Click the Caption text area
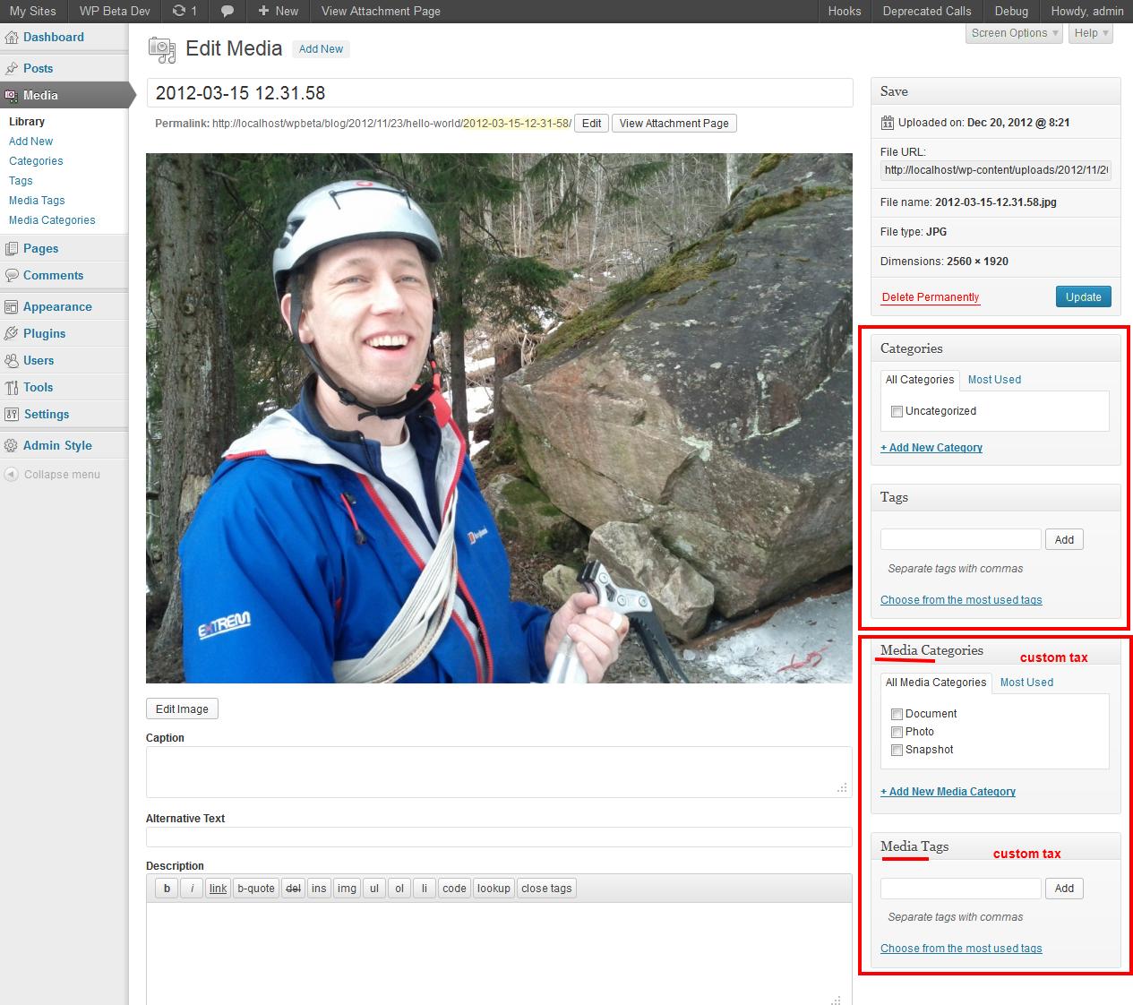The height and width of the screenshot is (1005, 1133). (499, 772)
